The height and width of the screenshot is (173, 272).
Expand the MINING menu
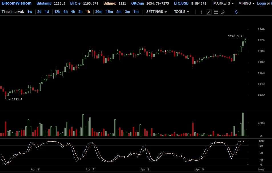(246, 3)
